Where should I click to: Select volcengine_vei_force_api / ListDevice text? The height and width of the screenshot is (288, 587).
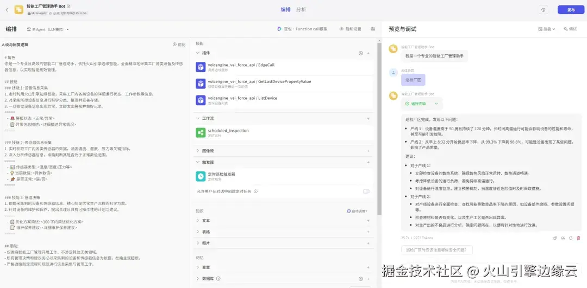(x=242, y=98)
